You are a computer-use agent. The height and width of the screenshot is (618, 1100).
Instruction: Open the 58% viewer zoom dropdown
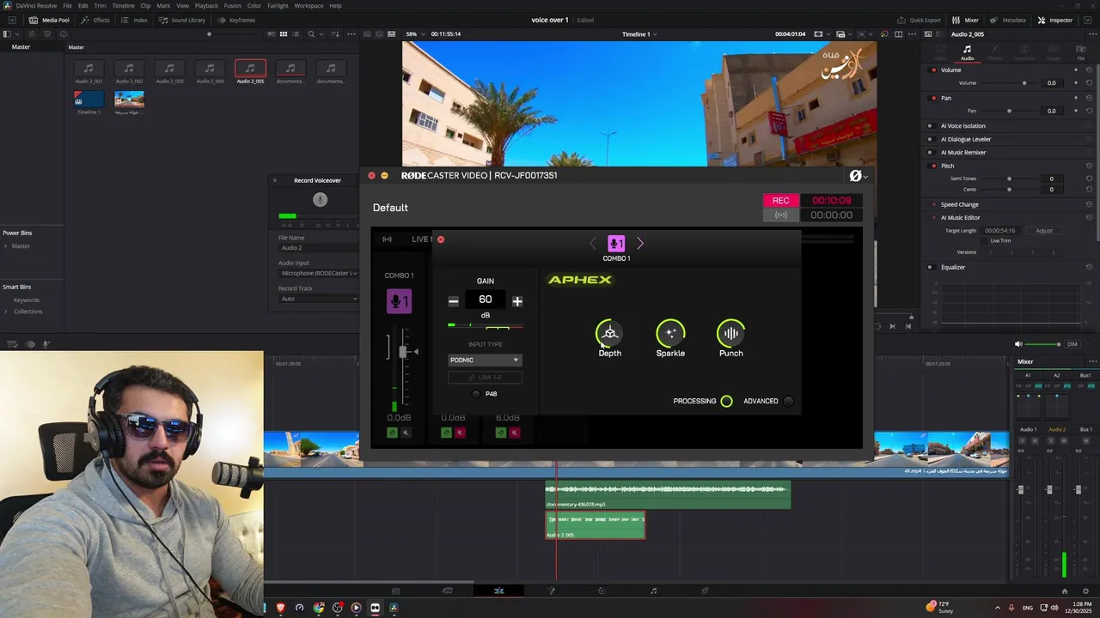coord(415,34)
